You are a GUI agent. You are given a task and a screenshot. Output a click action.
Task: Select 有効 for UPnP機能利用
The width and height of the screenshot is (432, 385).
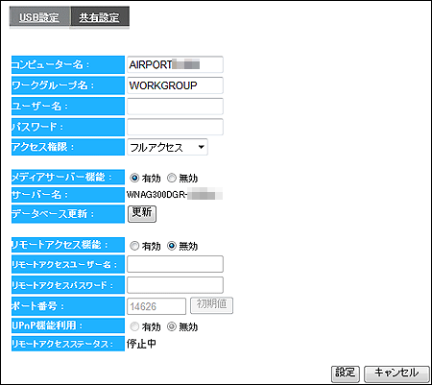(134, 326)
